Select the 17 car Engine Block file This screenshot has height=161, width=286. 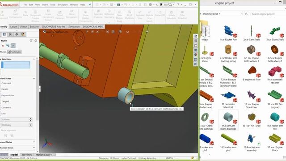point(275,142)
